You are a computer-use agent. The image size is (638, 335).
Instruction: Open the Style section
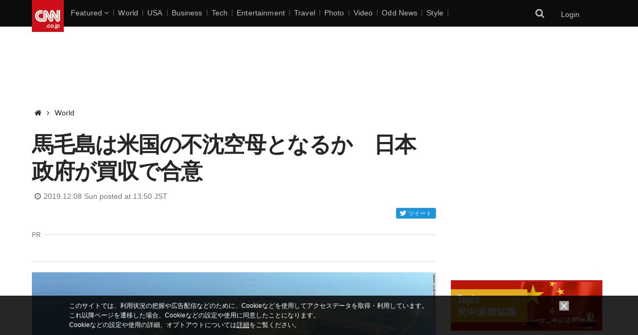[435, 13]
